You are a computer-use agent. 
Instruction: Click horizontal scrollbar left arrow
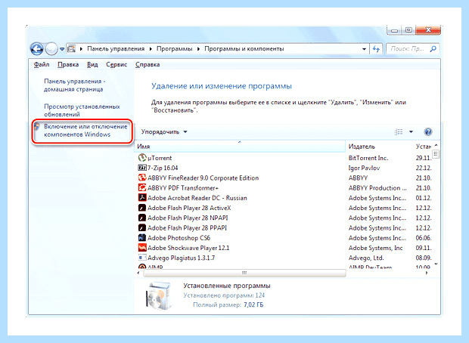click(x=138, y=273)
